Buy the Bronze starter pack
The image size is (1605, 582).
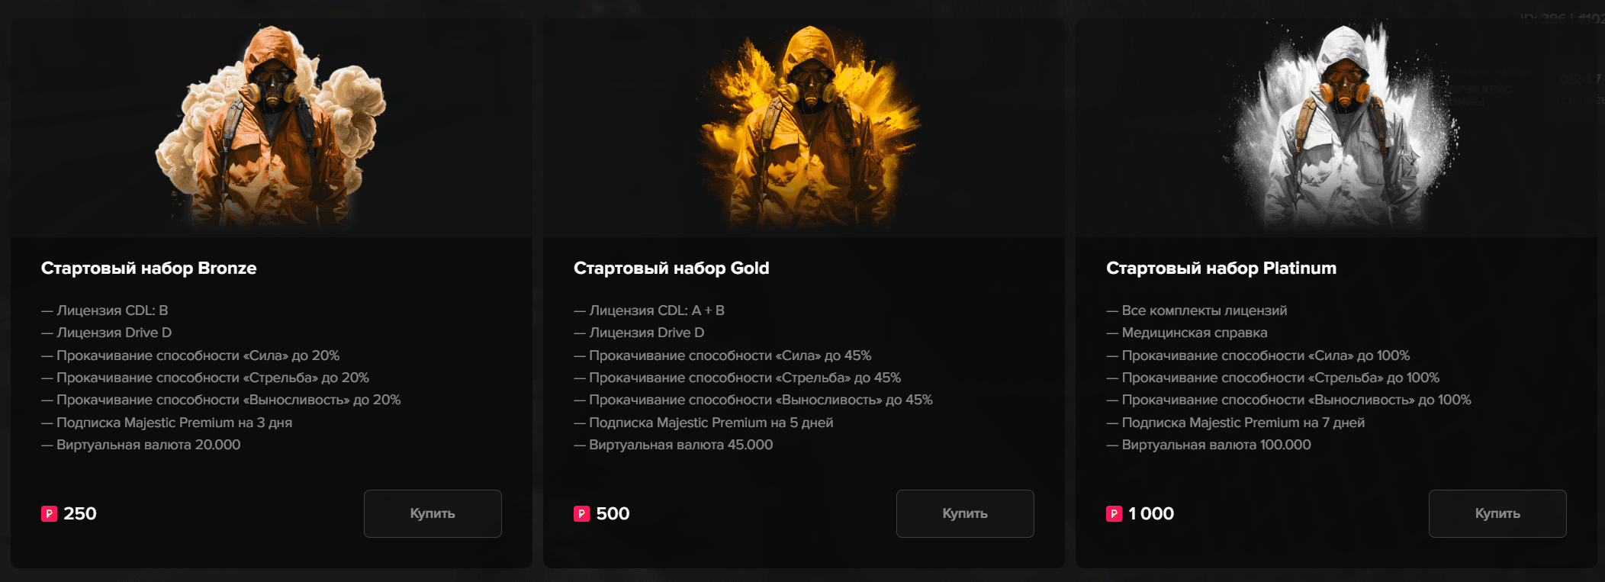[433, 513]
